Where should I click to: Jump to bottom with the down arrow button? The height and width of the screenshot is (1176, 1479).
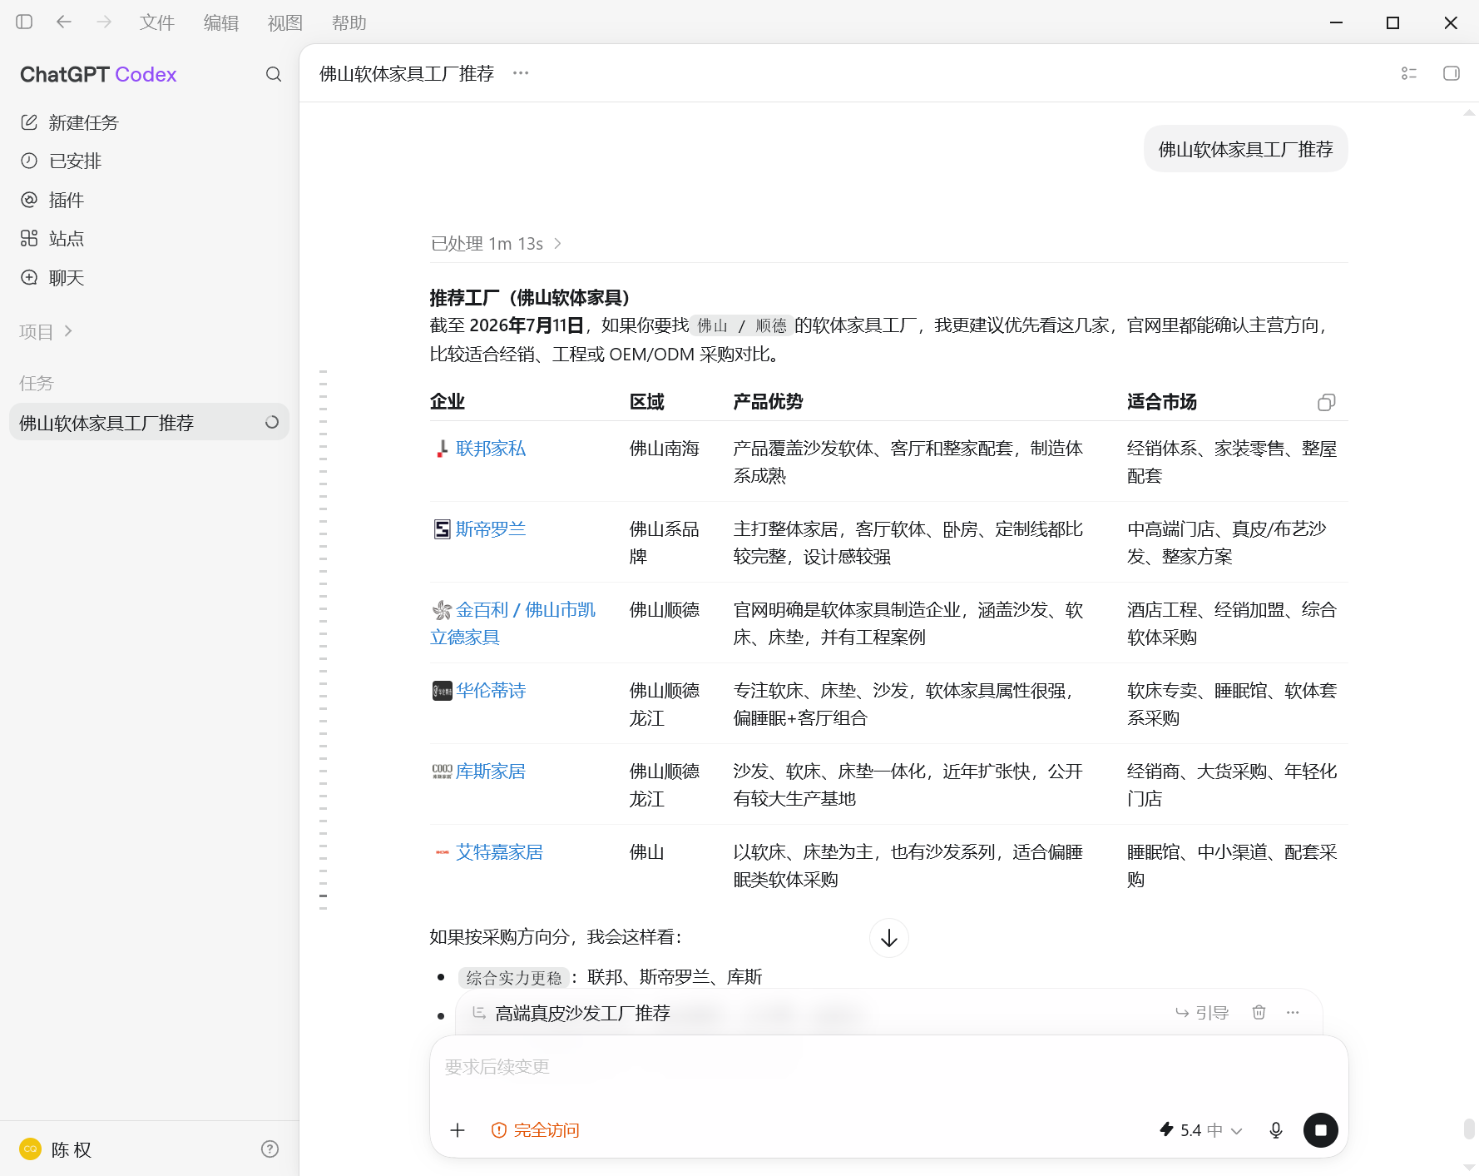tap(889, 938)
